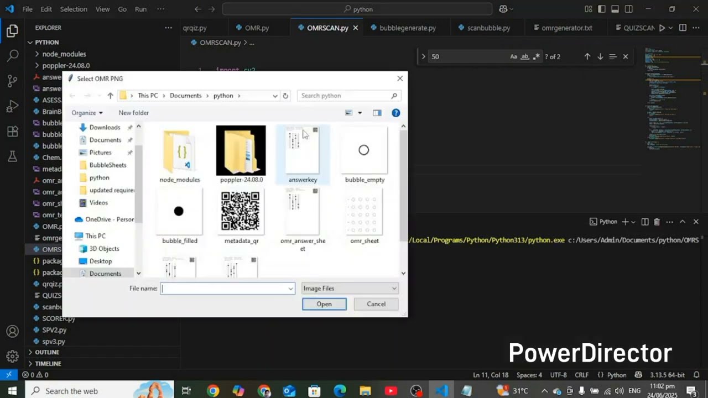Go to next find match arrow
The image size is (708, 398).
pos(600,56)
